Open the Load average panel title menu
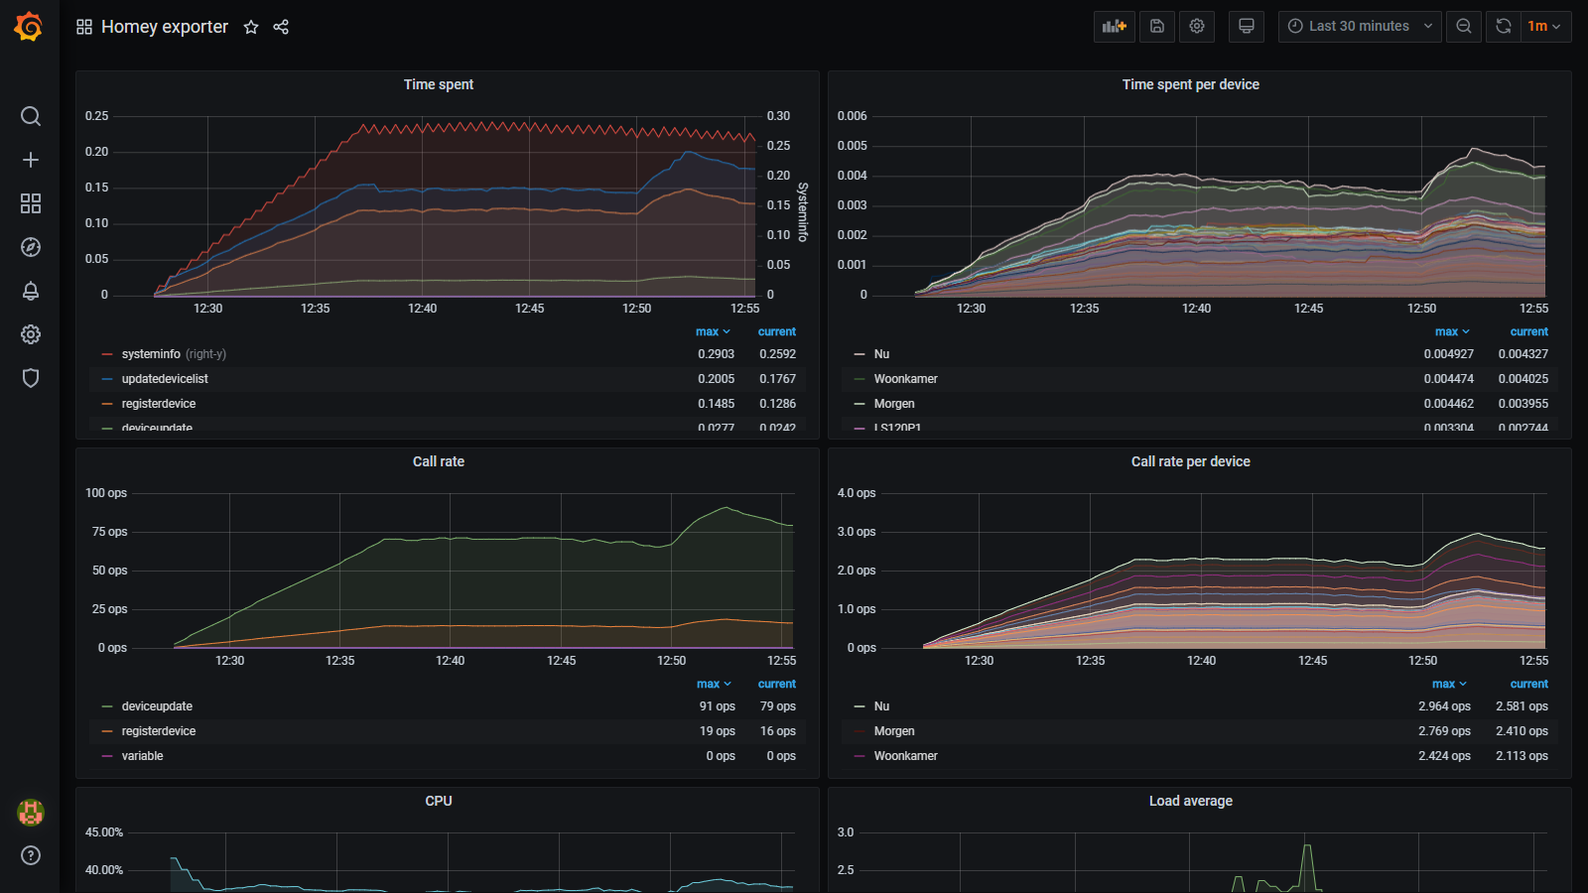Image resolution: width=1588 pixels, height=893 pixels. click(1191, 801)
